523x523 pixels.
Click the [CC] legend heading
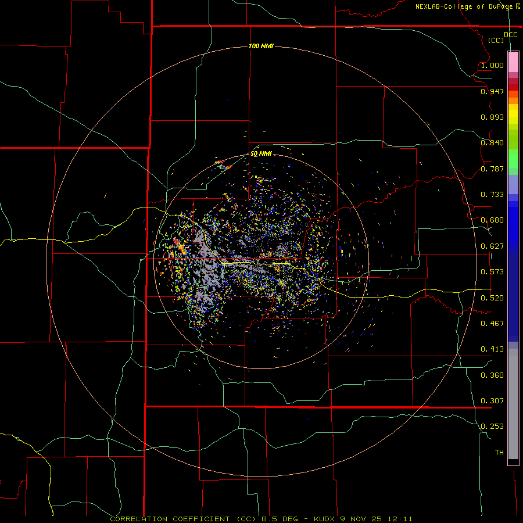click(x=496, y=40)
